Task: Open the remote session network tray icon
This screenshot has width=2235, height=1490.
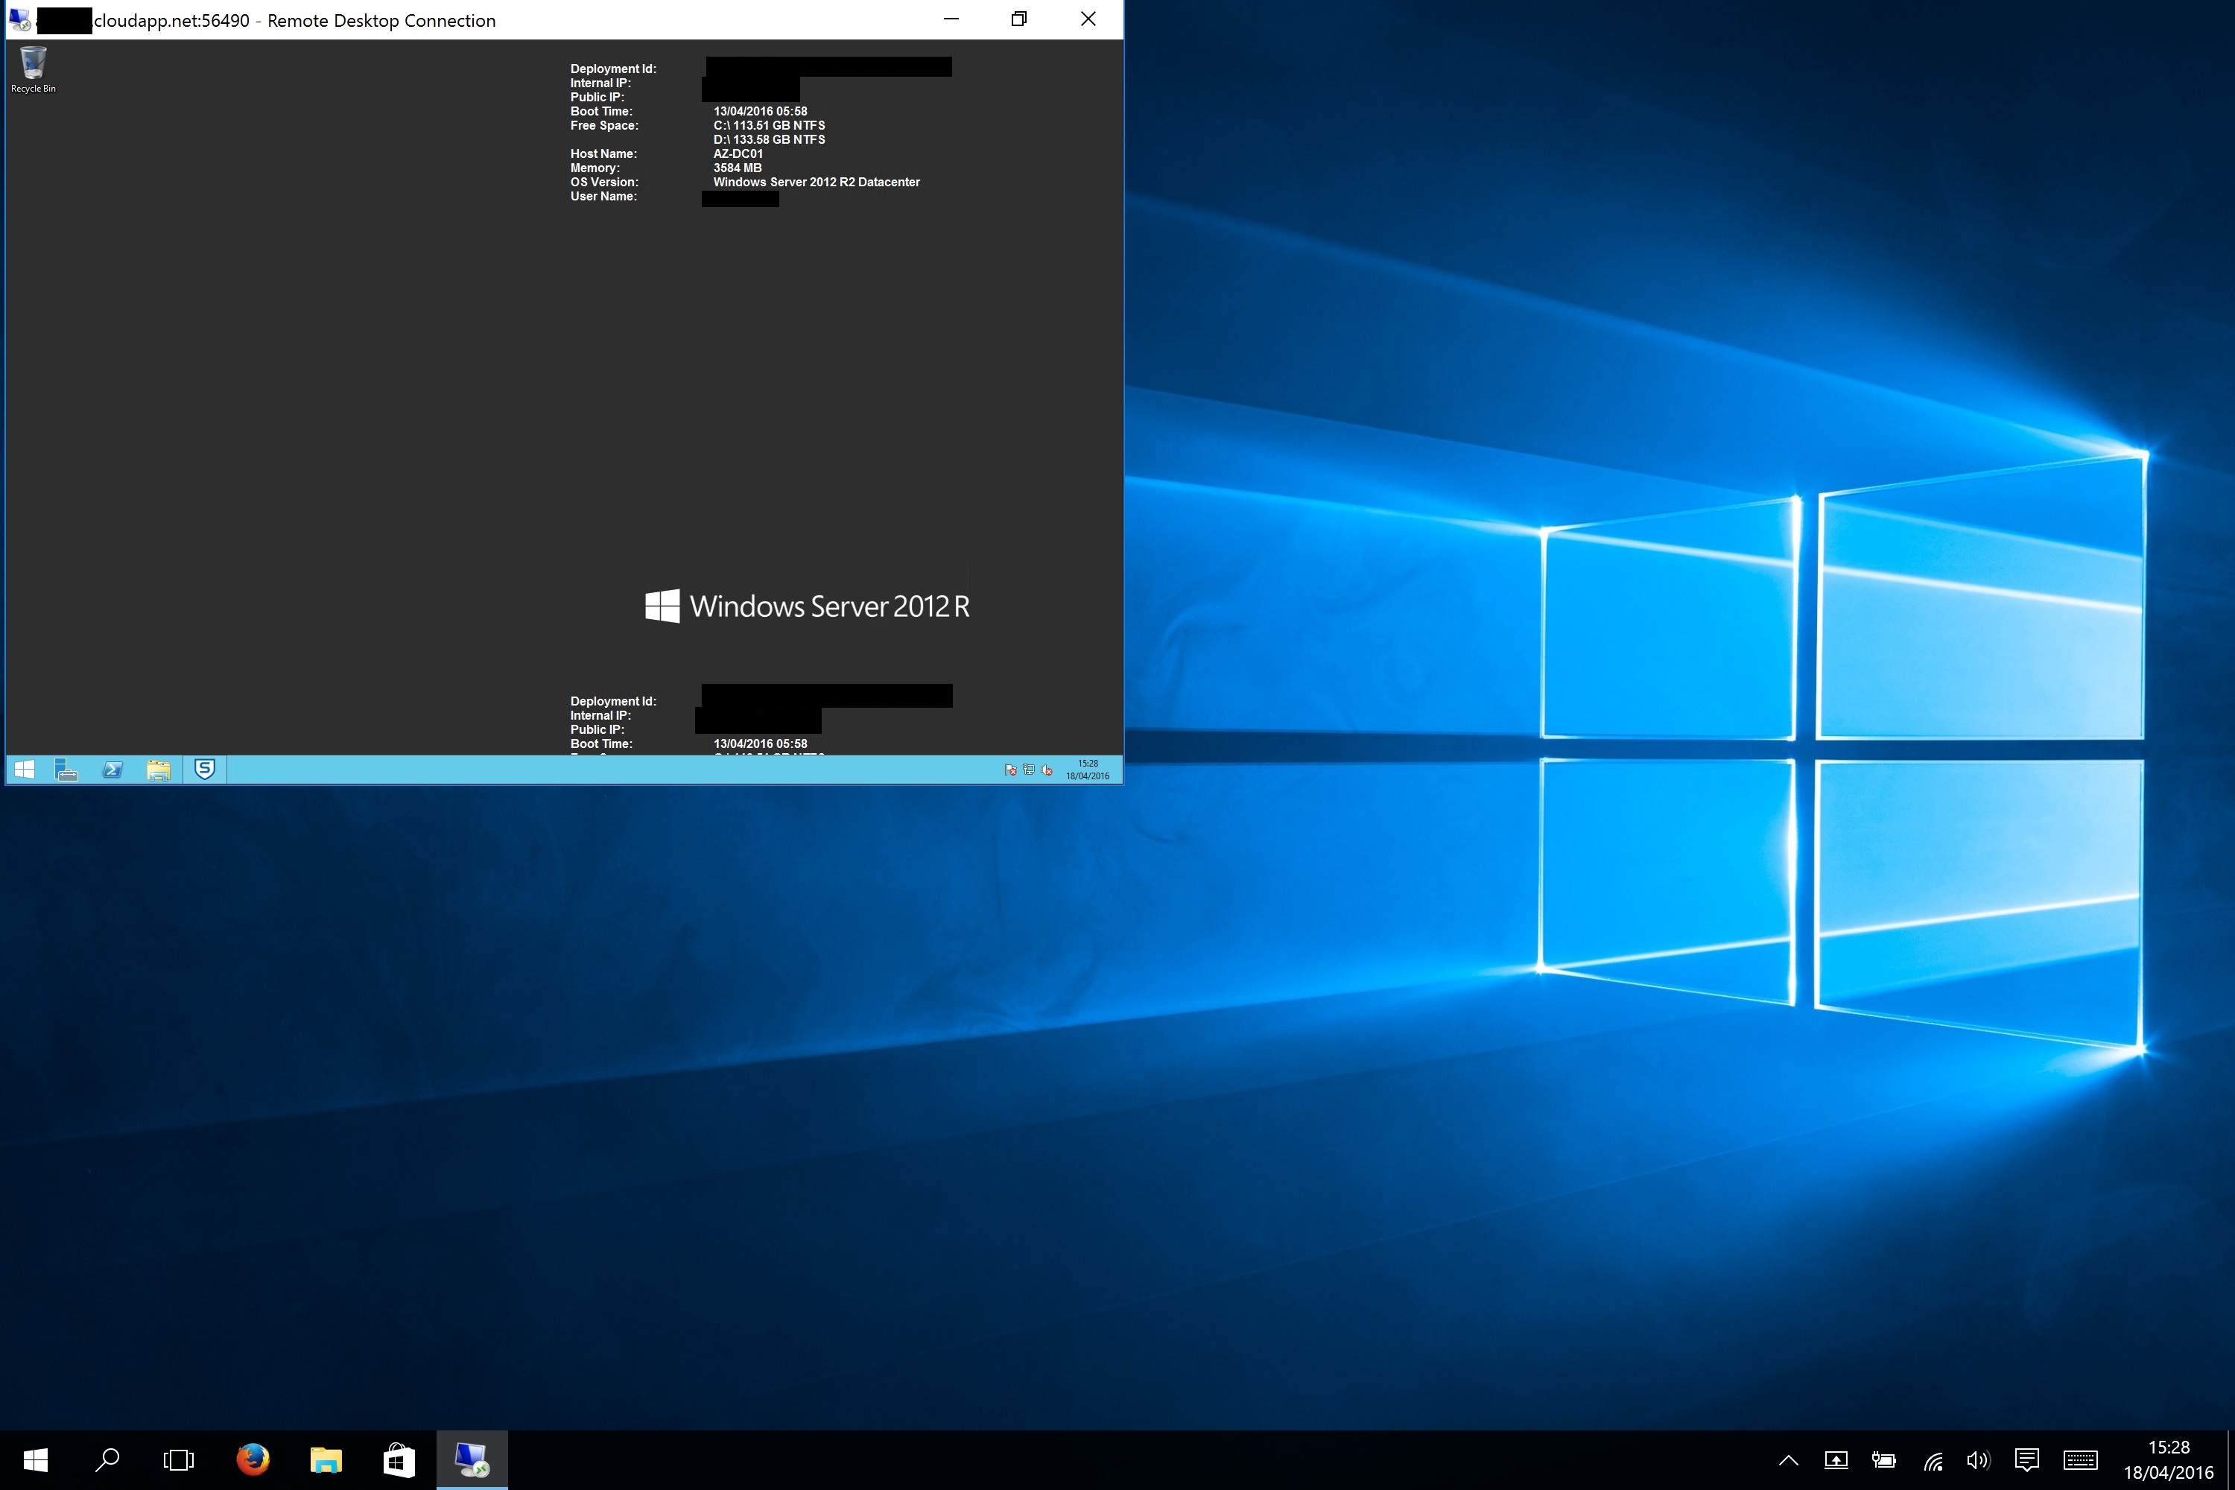Action: (x=1027, y=770)
